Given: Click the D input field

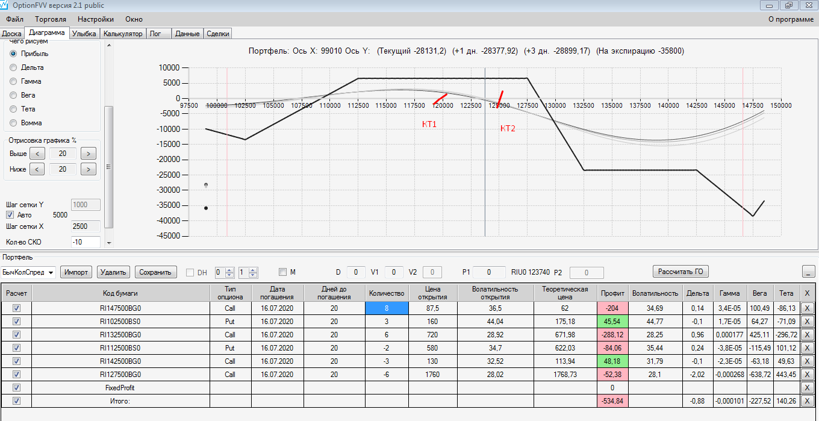Looking at the screenshot, I should pyautogui.click(x=356, y=272).
